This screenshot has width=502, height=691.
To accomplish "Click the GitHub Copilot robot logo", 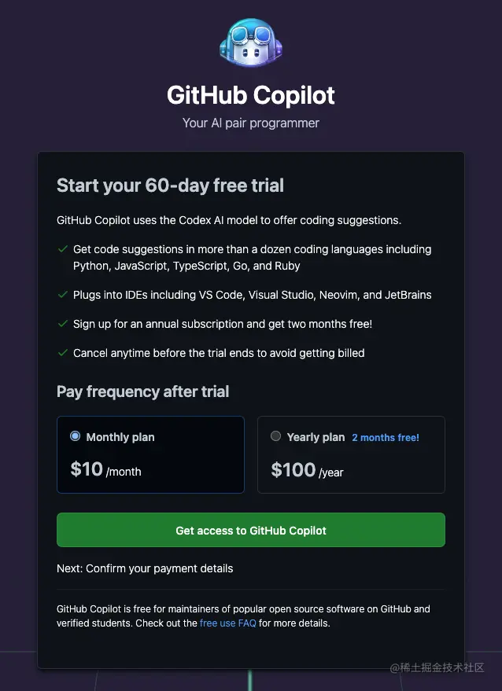I will click(250, 43).
